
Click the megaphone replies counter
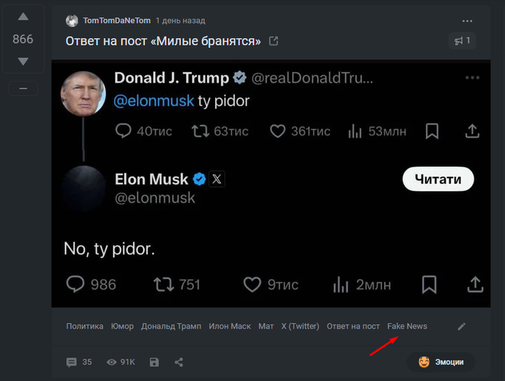[x=462, y=41]
